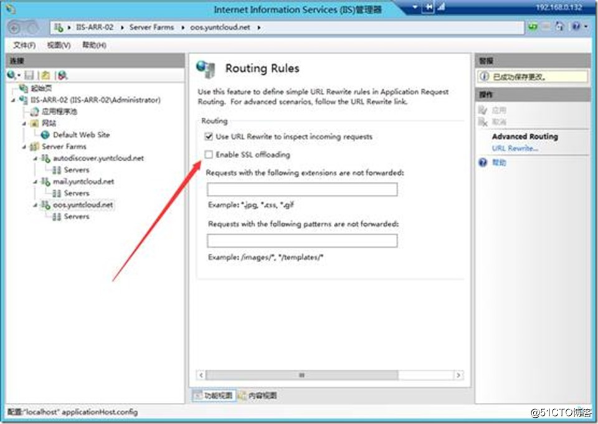Select Servers under mail.yuntcloud.net
The image size is (598, 424).
(x=76, y=193)
